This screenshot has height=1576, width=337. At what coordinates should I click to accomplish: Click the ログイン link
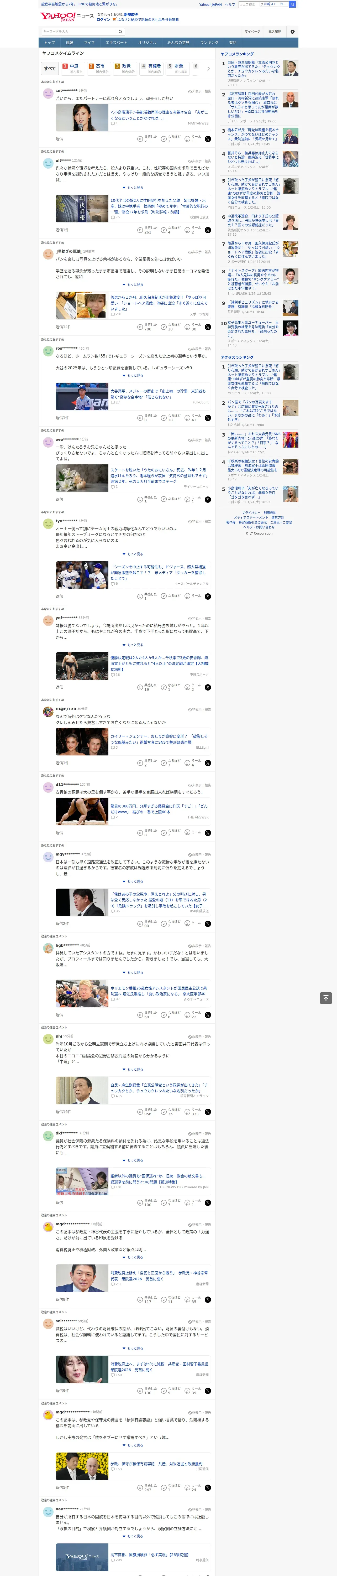point(103,20)
